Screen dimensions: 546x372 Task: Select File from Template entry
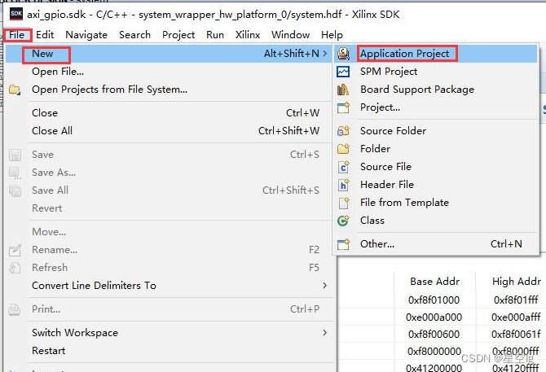[x=435, y=203]
